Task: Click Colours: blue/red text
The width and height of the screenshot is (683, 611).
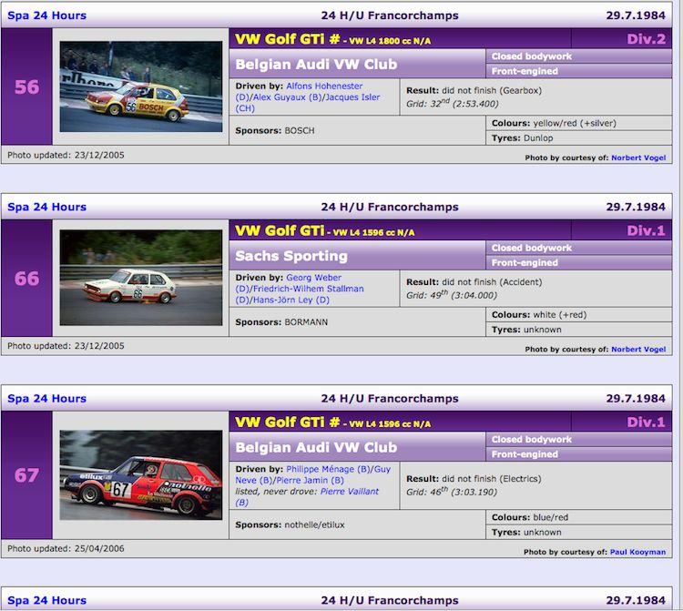Action: tap(530, 517)
